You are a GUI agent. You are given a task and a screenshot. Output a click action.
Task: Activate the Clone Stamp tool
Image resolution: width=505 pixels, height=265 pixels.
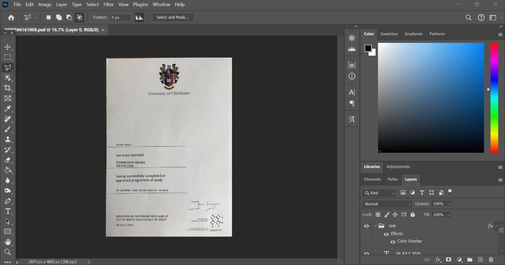(x=8, y=139)
